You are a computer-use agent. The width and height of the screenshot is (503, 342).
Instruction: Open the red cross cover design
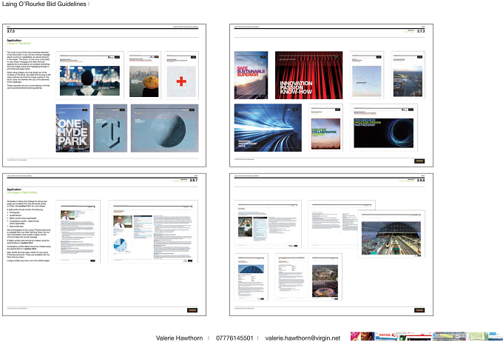coord(181,76)
